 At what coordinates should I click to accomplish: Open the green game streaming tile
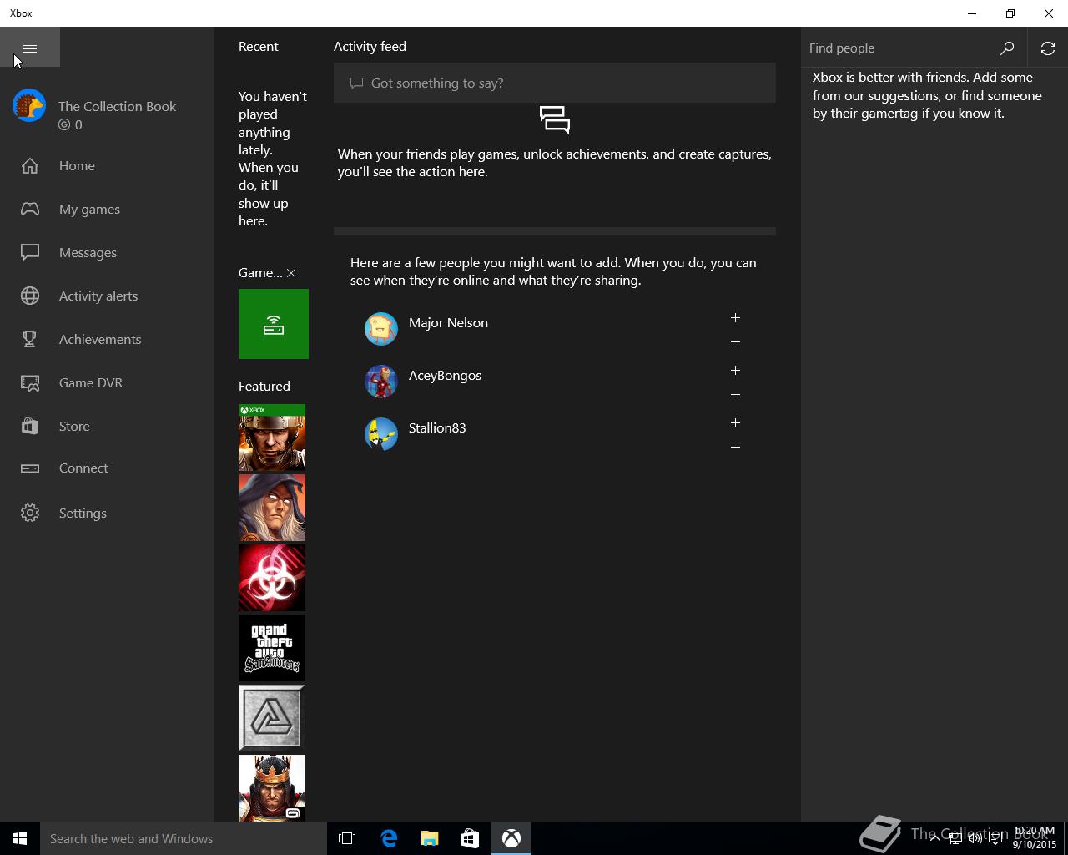[274, 324]
